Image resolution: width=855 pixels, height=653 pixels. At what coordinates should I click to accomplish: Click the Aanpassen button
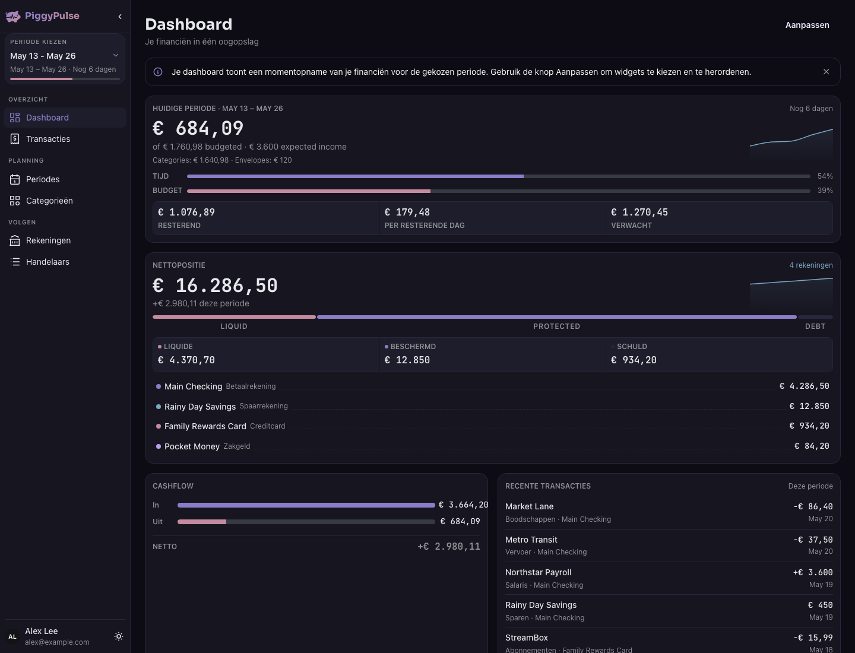(807, 25)
